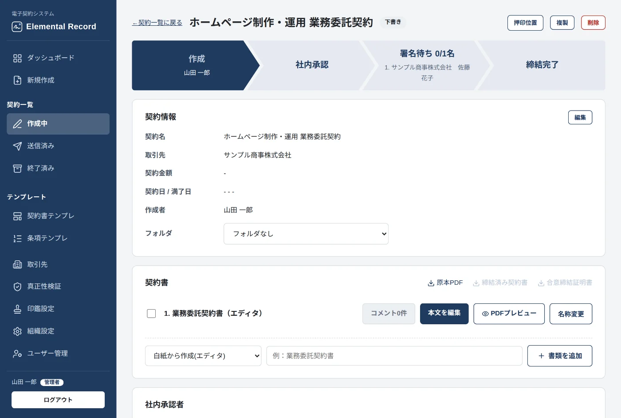Click the eye icon in PDFプレビュー button

(485, 314)
